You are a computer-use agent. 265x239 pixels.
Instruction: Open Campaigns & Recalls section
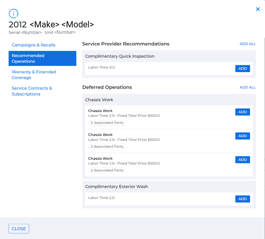coord(34,45)
